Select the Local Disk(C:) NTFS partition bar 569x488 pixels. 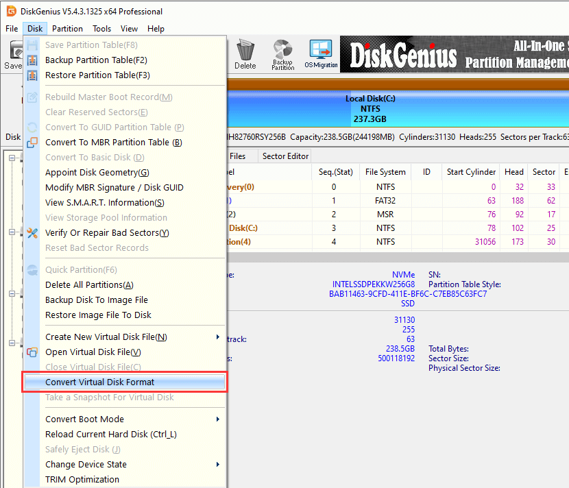370,109
